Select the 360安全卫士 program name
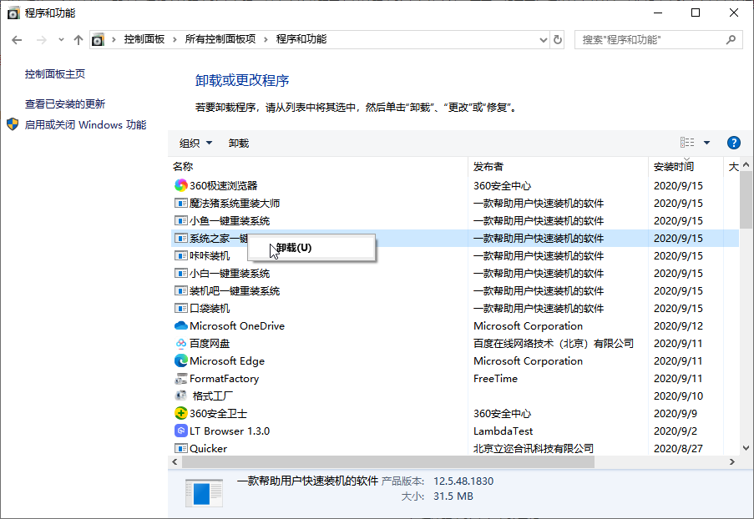The height and width of the screenshot is (519, 754). (x=218, y=414)
